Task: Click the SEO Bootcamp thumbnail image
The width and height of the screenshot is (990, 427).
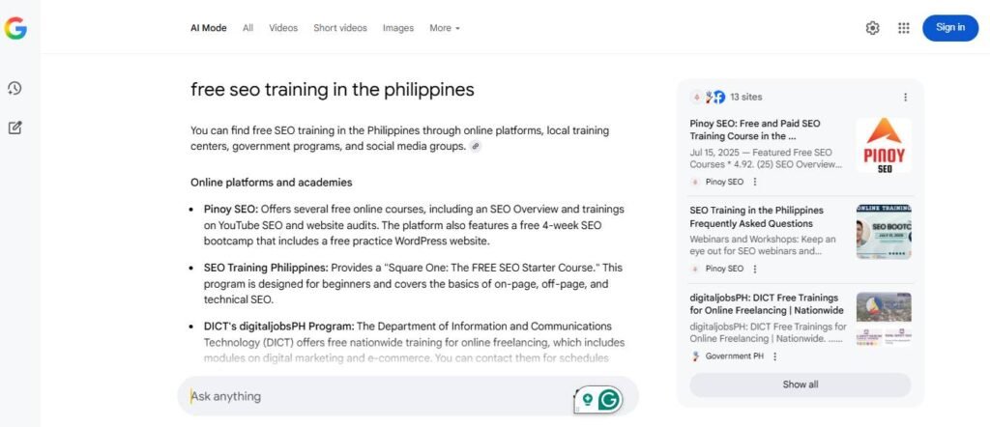Action: (884, 232)
